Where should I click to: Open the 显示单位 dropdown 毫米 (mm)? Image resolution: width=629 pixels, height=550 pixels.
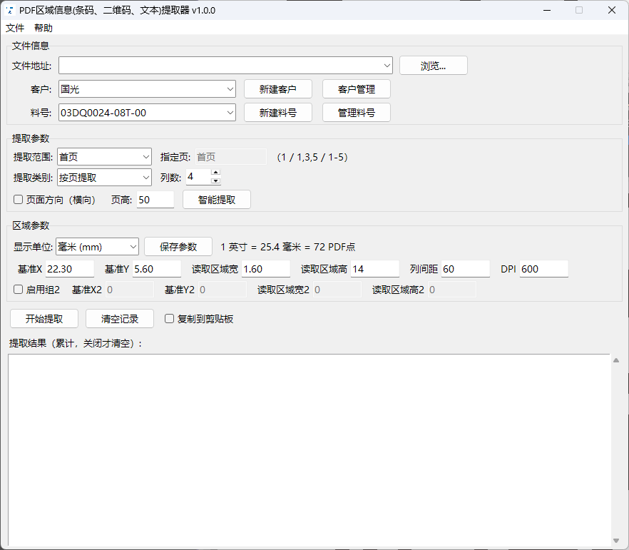[98, 247]
